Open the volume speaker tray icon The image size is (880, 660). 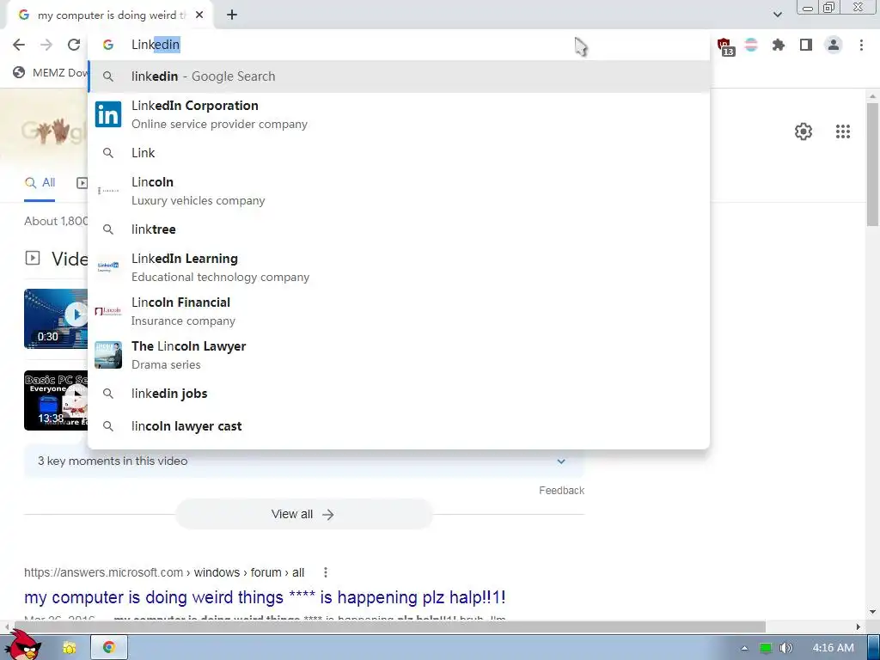[x=785, y=648]
